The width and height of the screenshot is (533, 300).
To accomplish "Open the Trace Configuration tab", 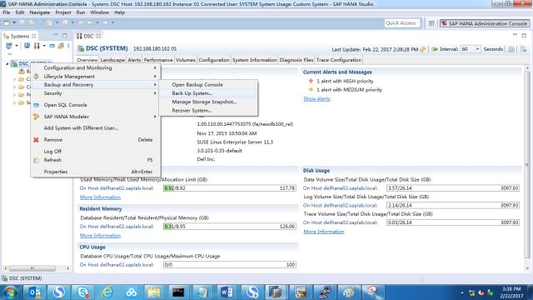I will click(x=339, y=60).
